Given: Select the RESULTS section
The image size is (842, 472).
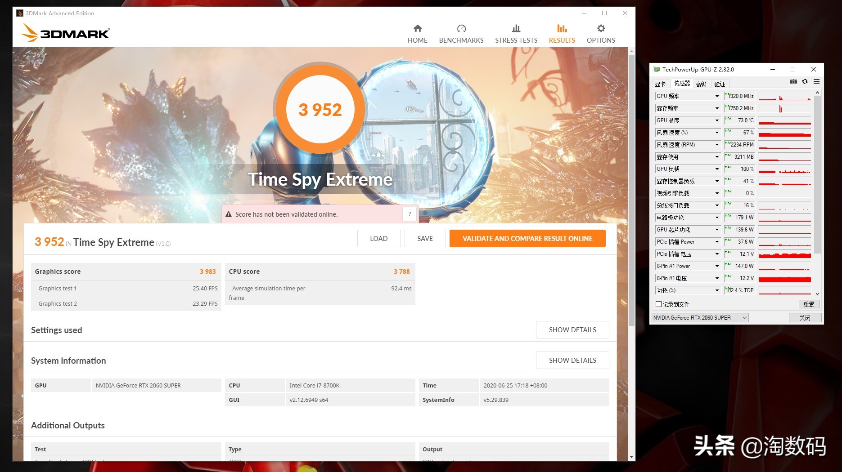Looking at the screenshot, I should click(x=562, y=34).
